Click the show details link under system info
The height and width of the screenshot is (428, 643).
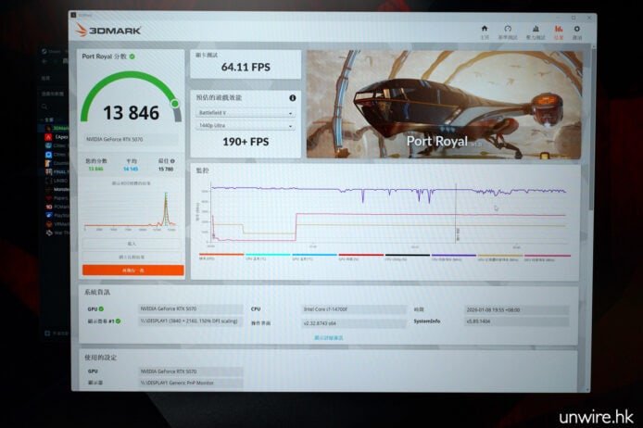329,338
